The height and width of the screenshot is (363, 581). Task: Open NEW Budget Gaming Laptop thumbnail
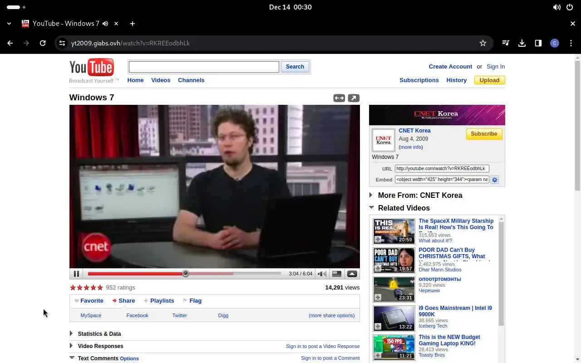pos(394,348)
